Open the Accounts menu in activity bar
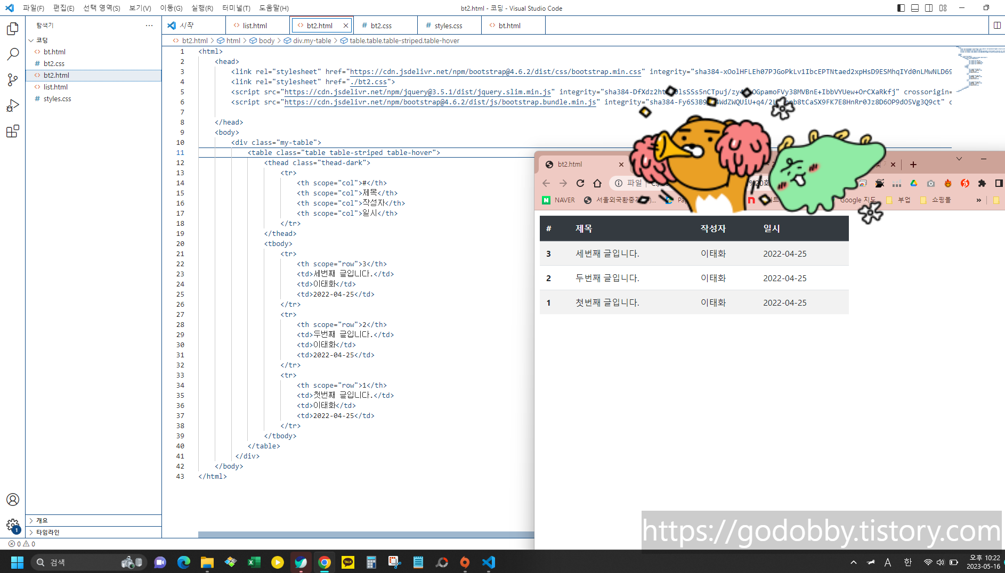 [x=13, y=500]
